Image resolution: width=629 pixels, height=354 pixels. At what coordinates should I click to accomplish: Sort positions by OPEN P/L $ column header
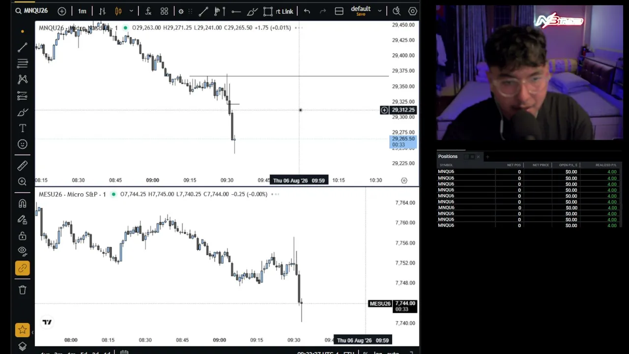pyautogui.click(x=568, y=165)
